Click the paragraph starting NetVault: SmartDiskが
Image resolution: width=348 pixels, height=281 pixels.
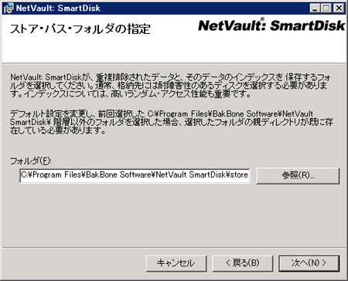170,86
